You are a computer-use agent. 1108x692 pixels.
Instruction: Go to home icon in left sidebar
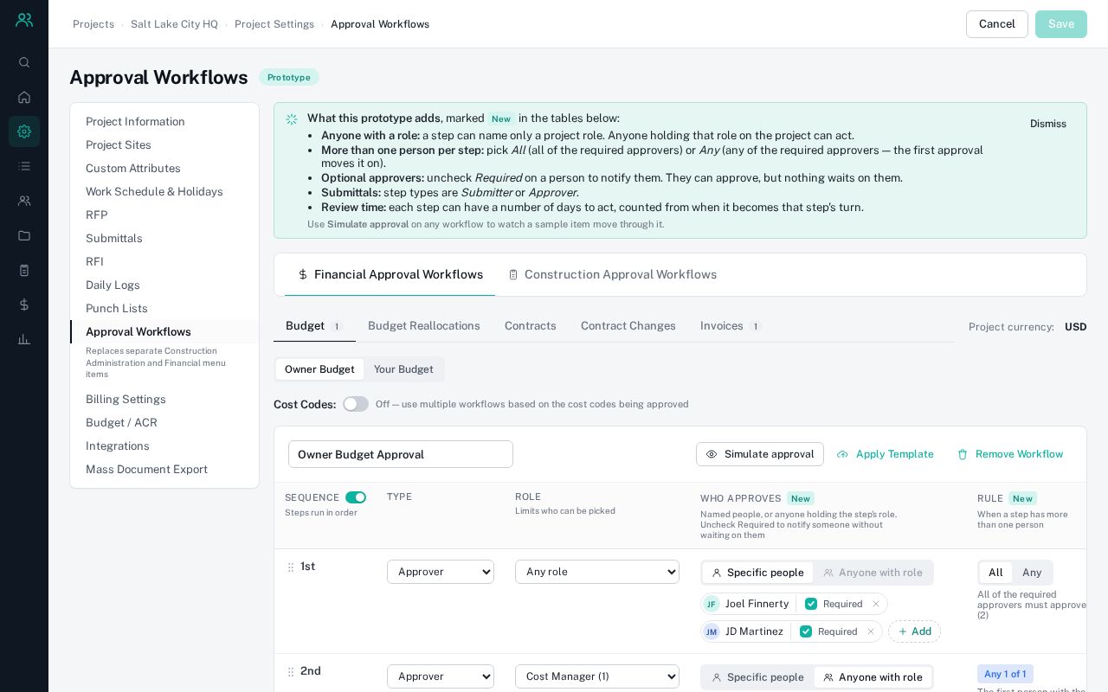24,97
